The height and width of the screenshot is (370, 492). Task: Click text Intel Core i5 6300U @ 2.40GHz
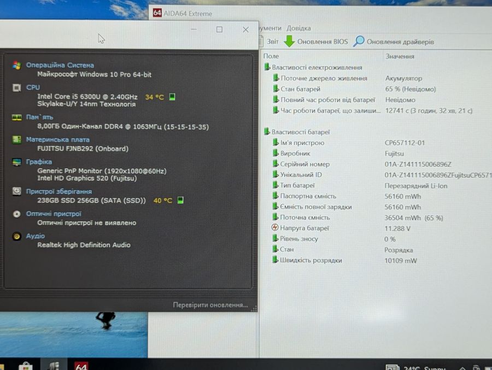coord(87,96)
